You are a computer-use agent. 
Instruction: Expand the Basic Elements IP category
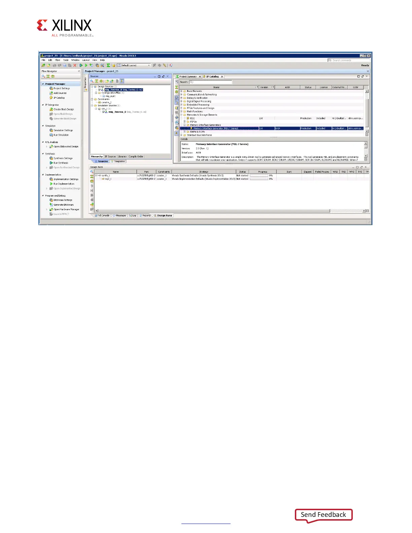(181, 91)
